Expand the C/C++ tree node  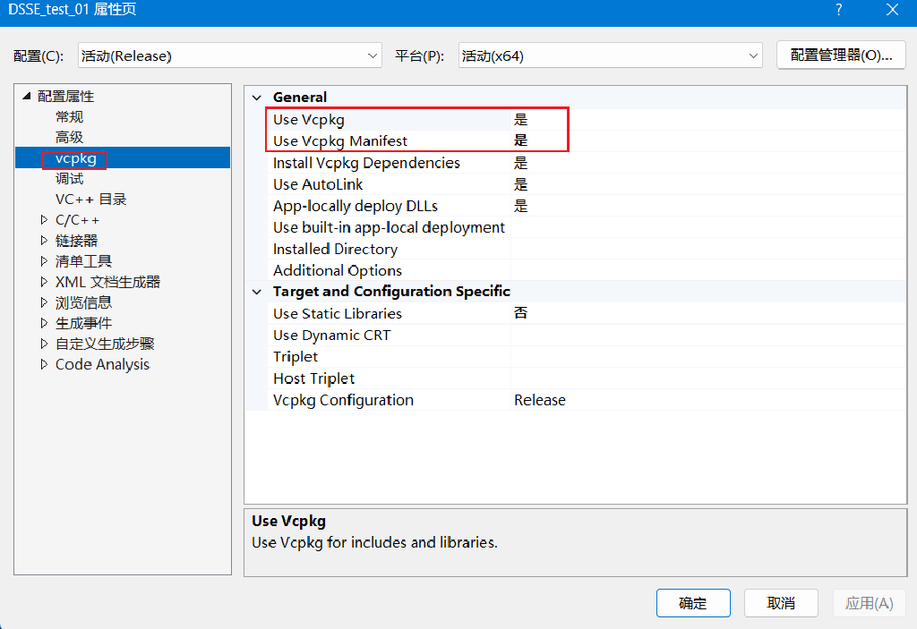[45, 220]
